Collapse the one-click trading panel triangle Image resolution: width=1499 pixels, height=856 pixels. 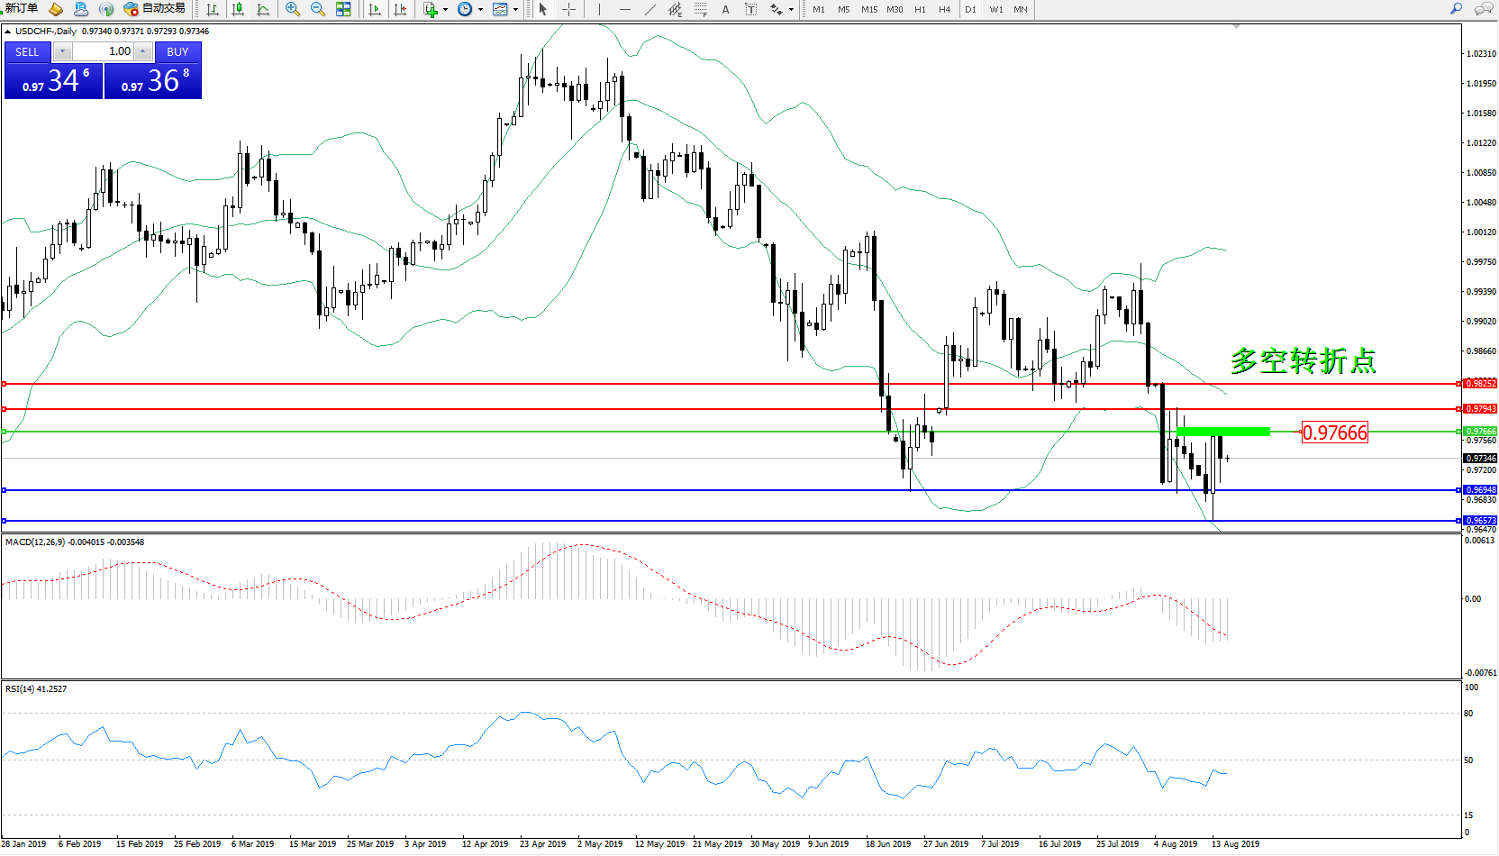(x=8, y=32)
